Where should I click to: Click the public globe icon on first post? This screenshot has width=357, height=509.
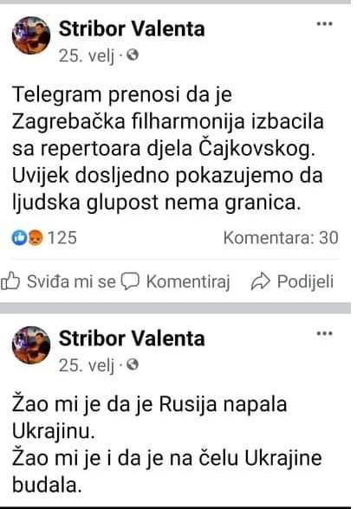(133, 55)
